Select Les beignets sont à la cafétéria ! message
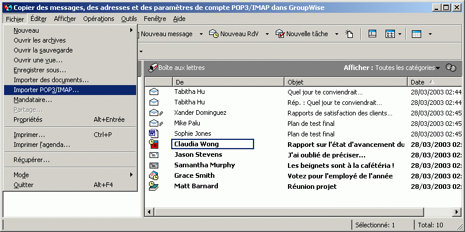Screen dimensions: 465x232 [x=341, y=166]
